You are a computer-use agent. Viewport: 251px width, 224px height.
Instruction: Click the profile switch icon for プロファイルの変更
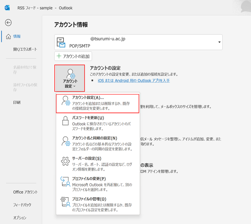pos(65,182)
